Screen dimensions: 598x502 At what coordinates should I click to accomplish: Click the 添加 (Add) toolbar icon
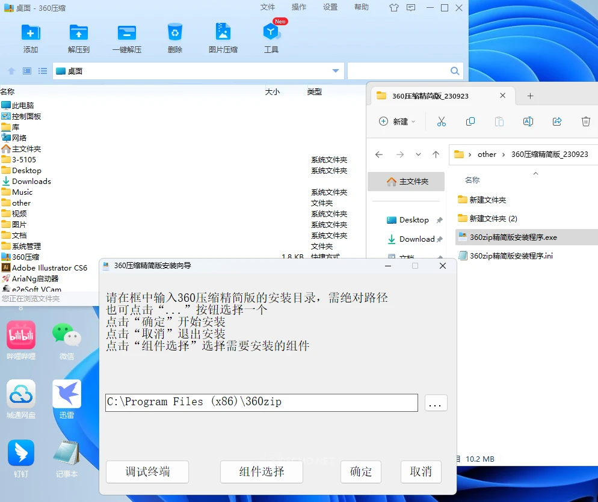[x=31, y=33]
